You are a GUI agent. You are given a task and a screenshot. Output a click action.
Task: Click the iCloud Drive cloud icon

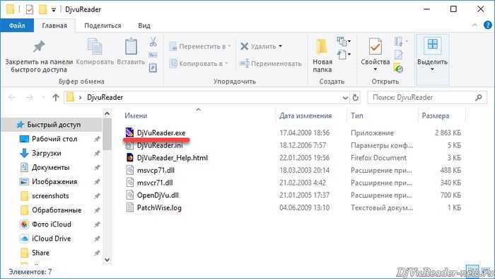tap(24, 239)
